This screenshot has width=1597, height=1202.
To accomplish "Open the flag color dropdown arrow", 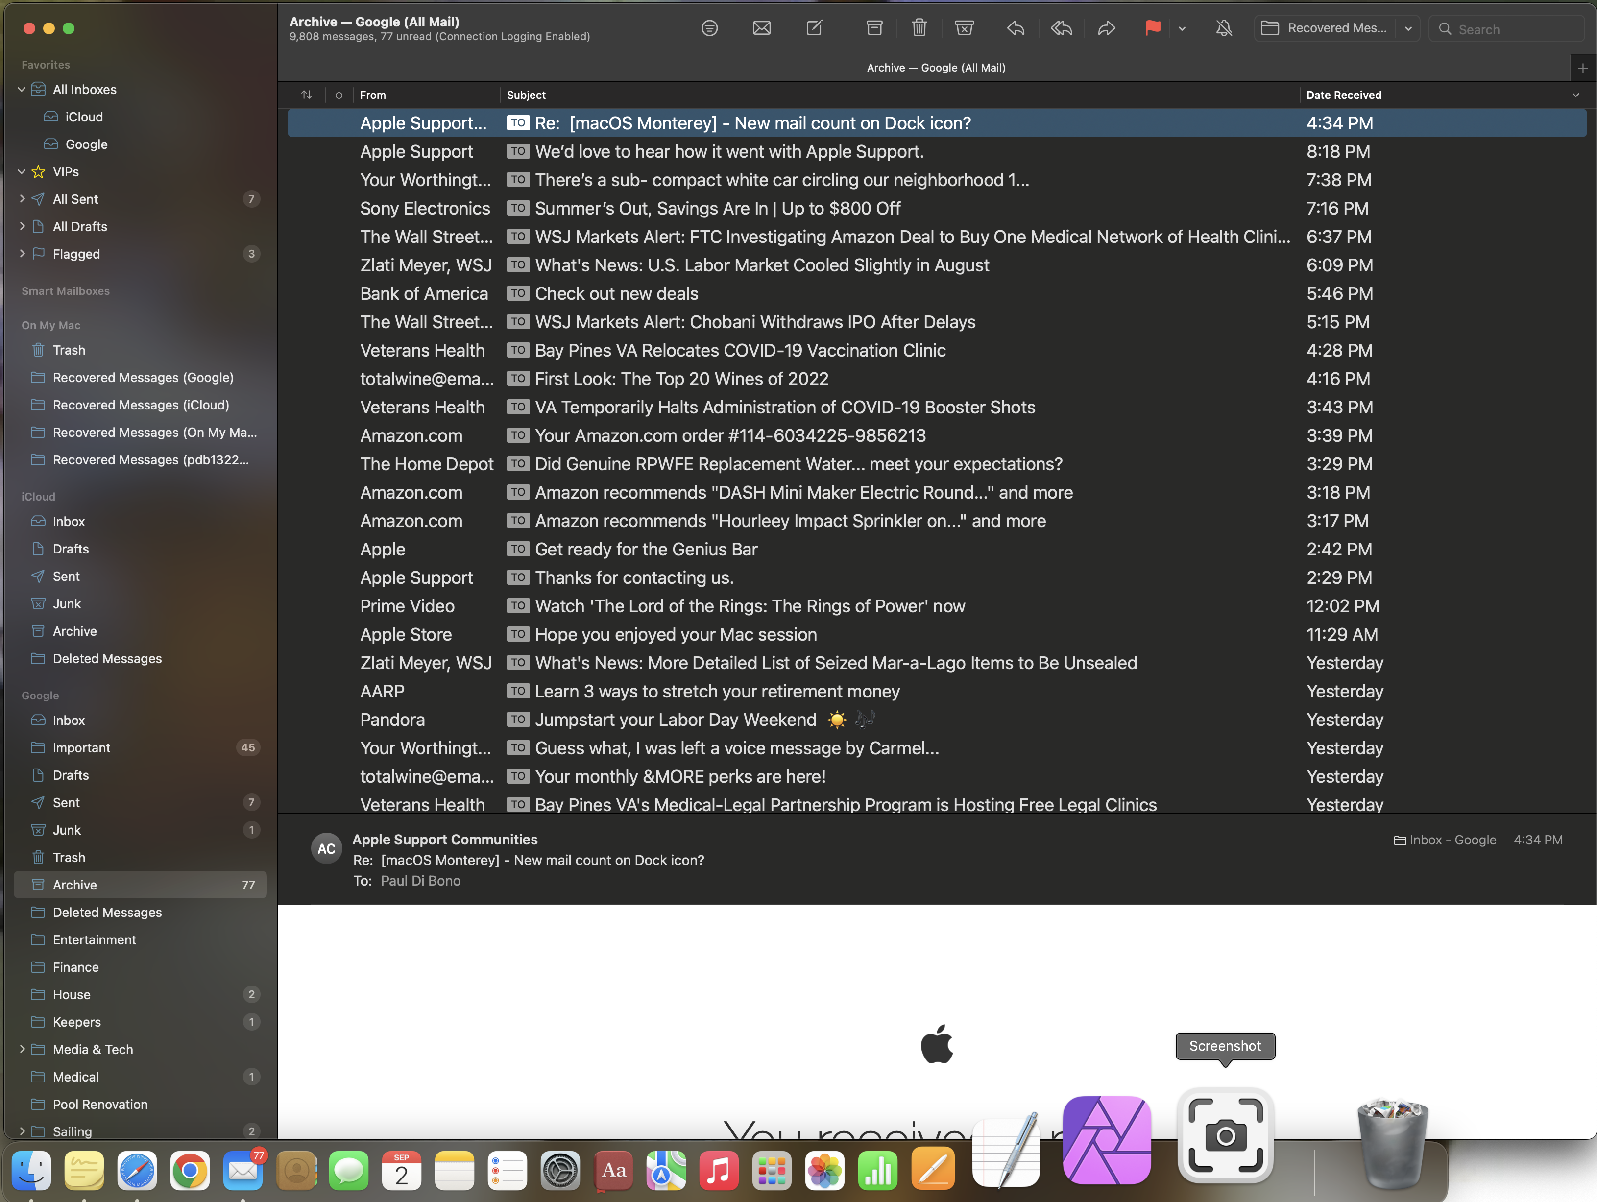I will [x=1182, y=29].
